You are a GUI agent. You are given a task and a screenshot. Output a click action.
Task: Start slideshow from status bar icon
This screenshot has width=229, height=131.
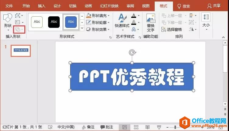click(159, 127)
